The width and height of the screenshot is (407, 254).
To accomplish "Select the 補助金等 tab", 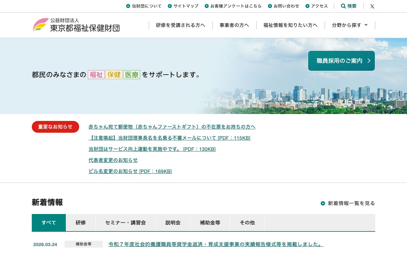I will coord(210,223).
